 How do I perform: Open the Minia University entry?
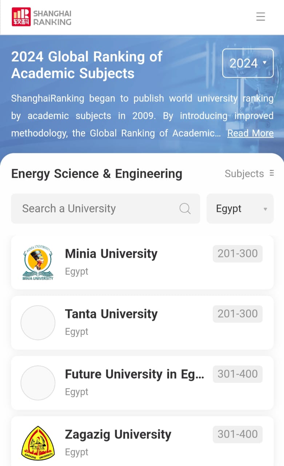(x=142, y=262)
